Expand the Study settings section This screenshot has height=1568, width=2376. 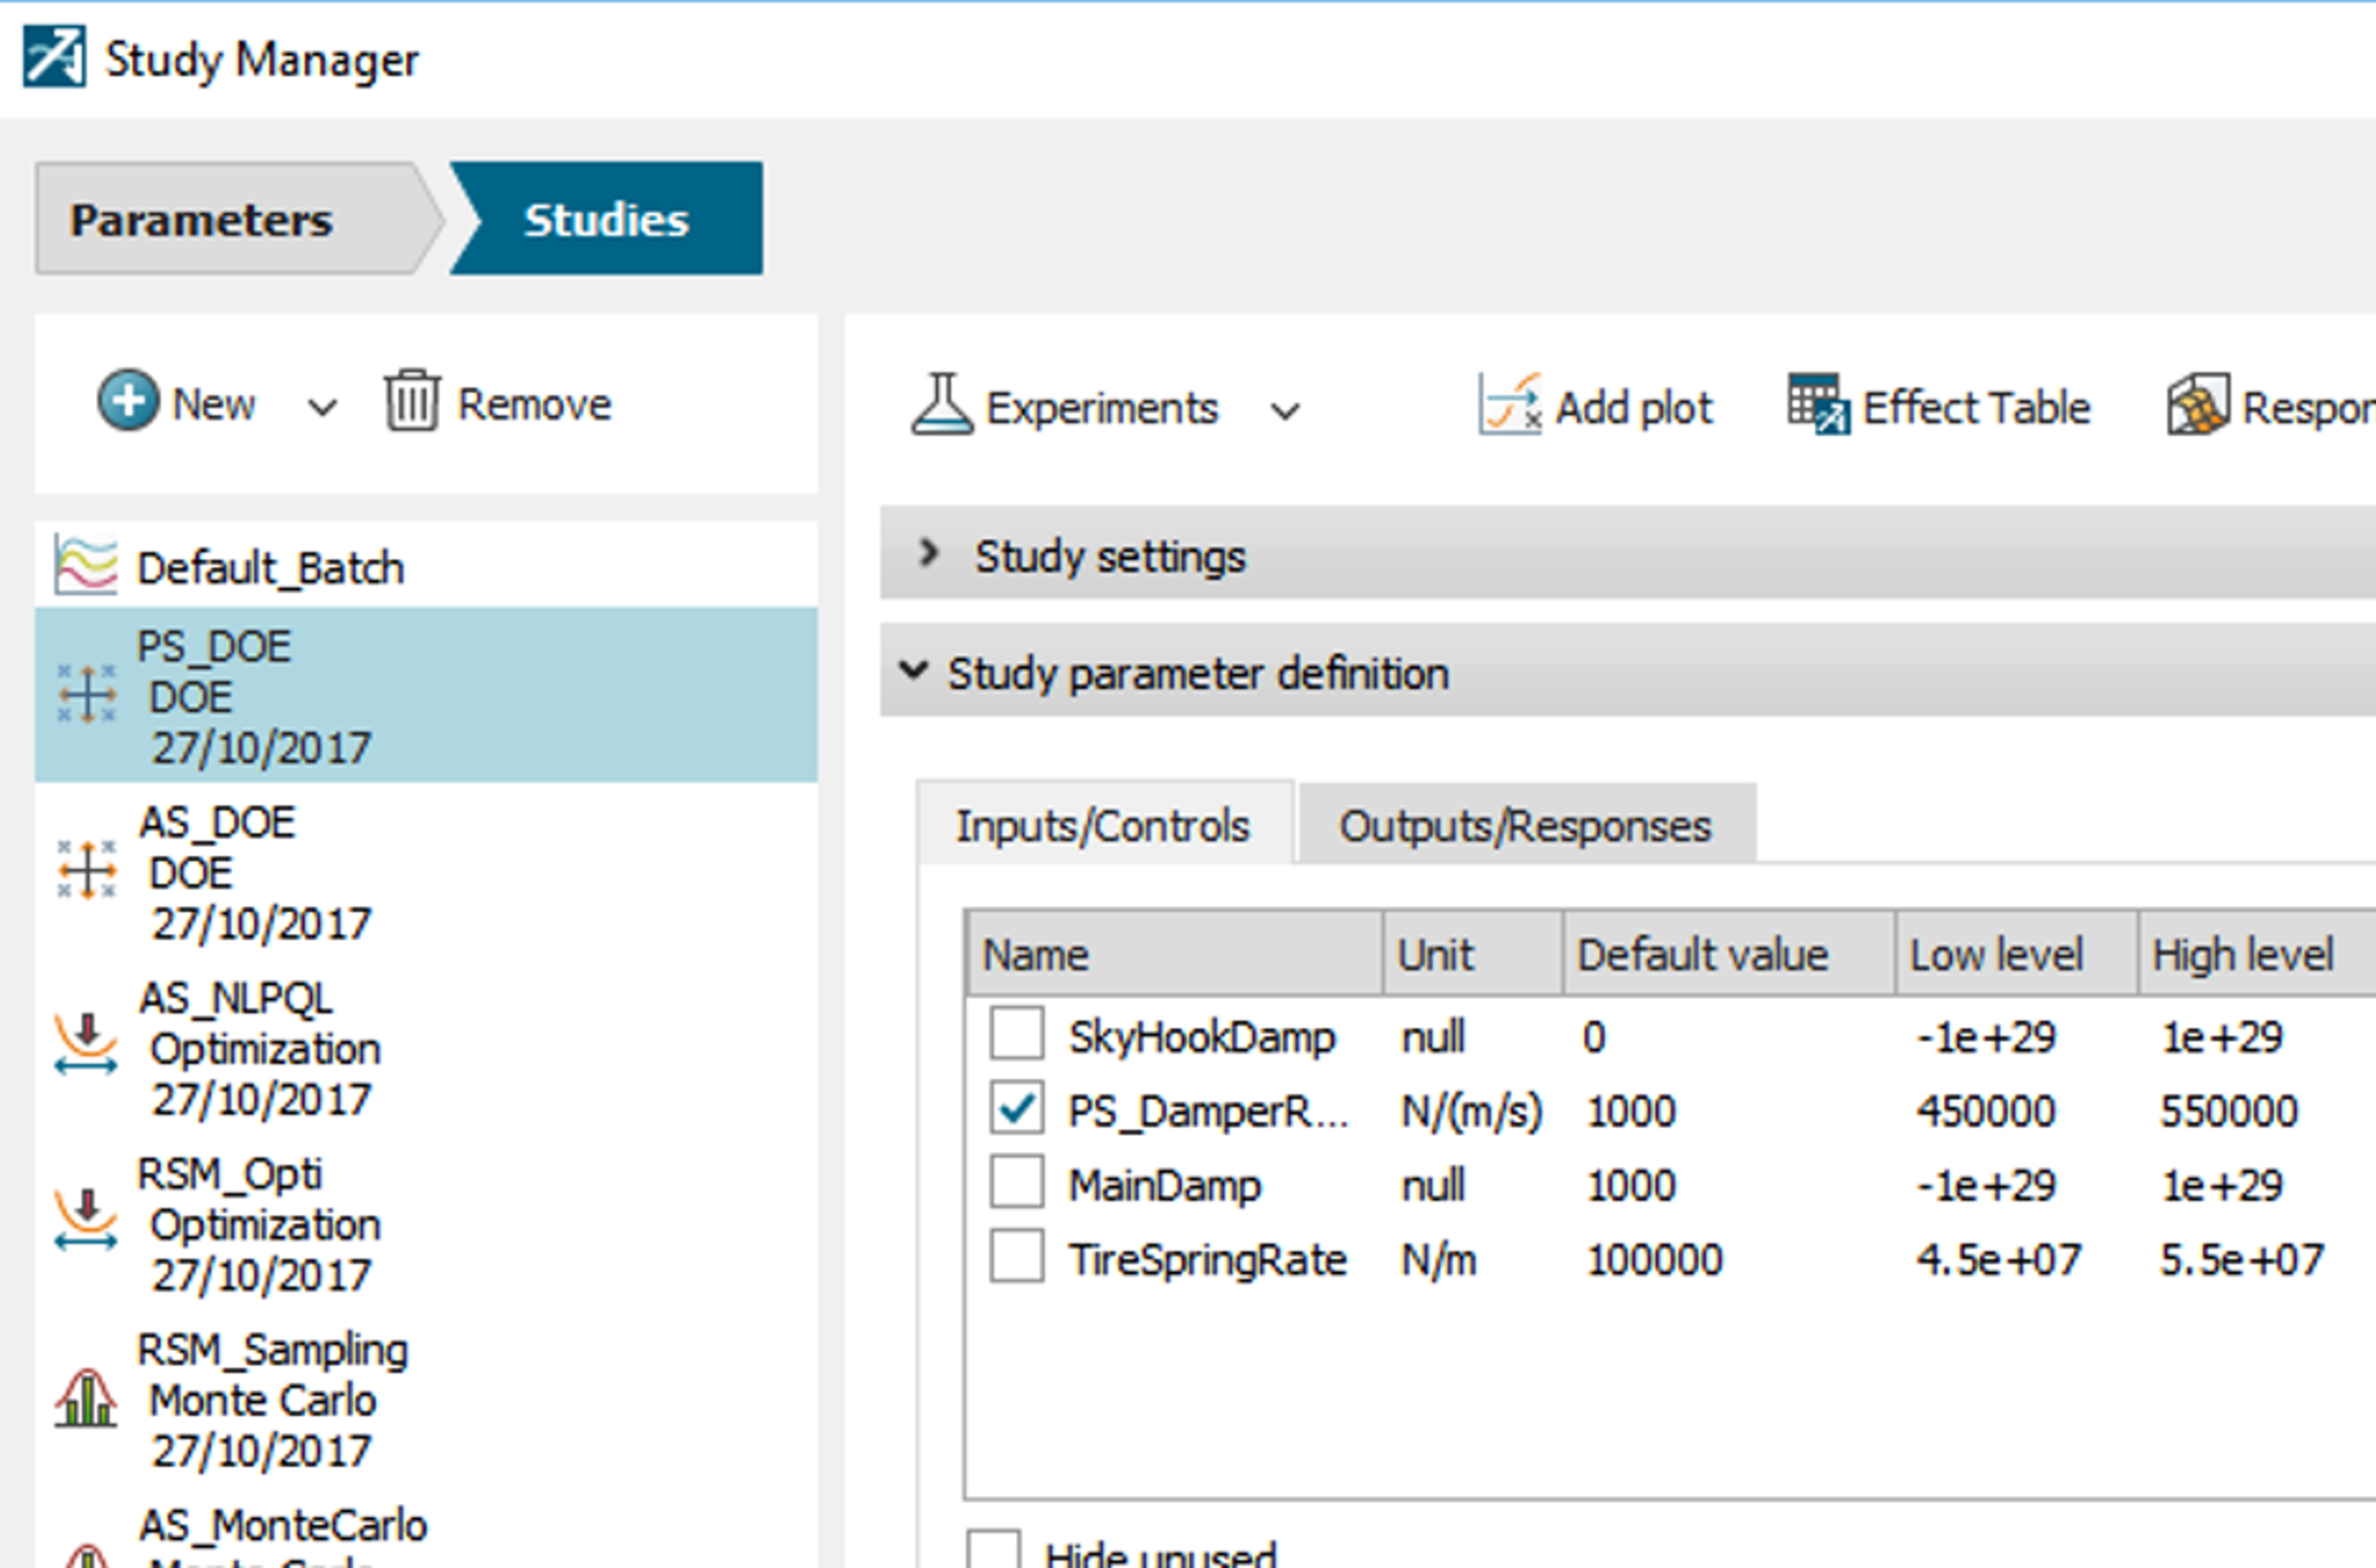(928, 553)
